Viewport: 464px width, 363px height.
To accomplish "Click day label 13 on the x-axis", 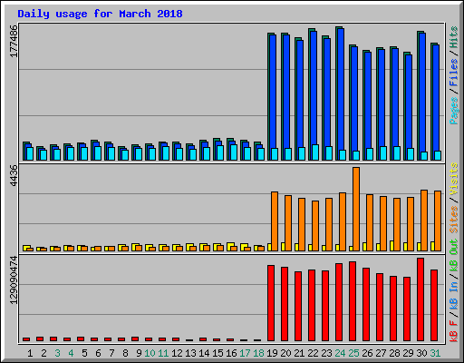I will [190, 353].
